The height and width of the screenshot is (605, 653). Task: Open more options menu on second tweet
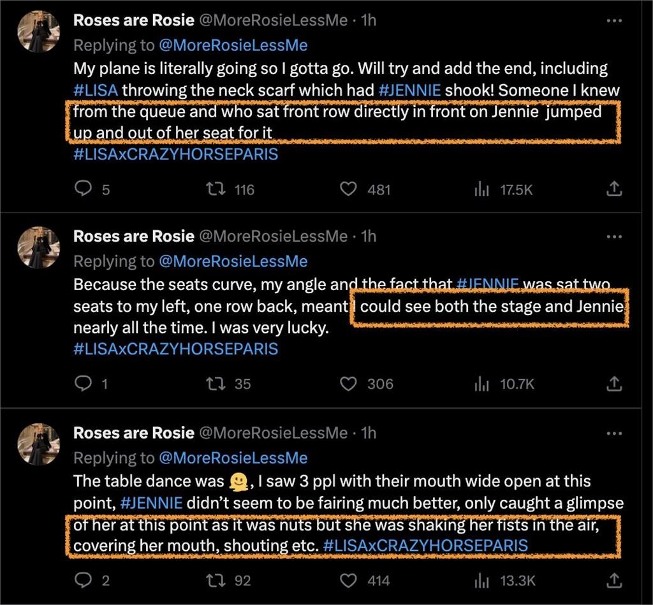pyautogui.click(x=613, y=237)
